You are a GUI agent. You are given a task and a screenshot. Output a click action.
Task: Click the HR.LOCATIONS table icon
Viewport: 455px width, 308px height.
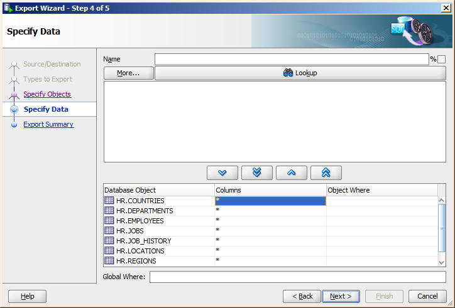(x=109, y=251)
